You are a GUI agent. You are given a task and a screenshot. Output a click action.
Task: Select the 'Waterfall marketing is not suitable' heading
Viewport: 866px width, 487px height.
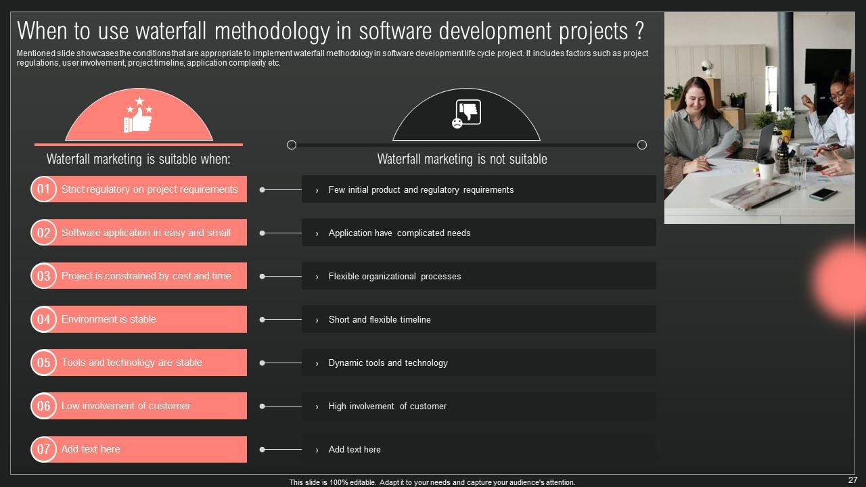point(461,159)
